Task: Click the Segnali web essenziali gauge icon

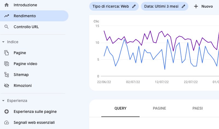Action: 7,122
